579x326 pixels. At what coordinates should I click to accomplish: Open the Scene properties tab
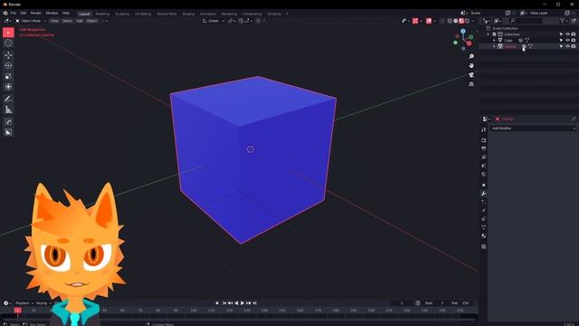pos(484,166)
